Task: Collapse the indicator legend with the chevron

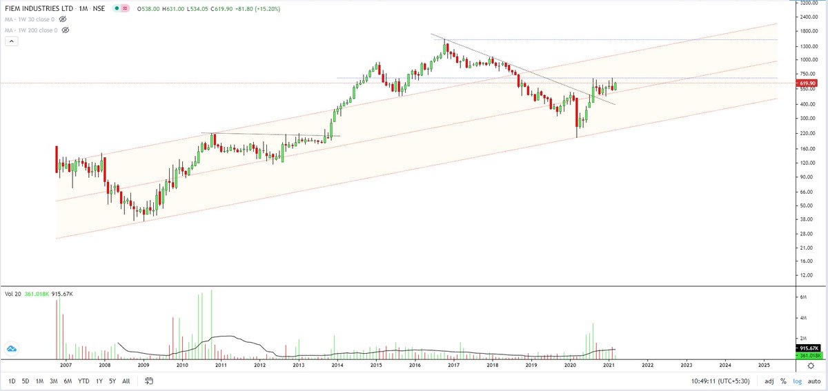Action: pyautogui.click(x=12, y=42)
